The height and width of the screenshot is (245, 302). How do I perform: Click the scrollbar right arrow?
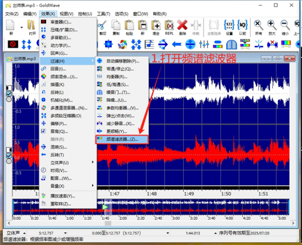[293, 223]
